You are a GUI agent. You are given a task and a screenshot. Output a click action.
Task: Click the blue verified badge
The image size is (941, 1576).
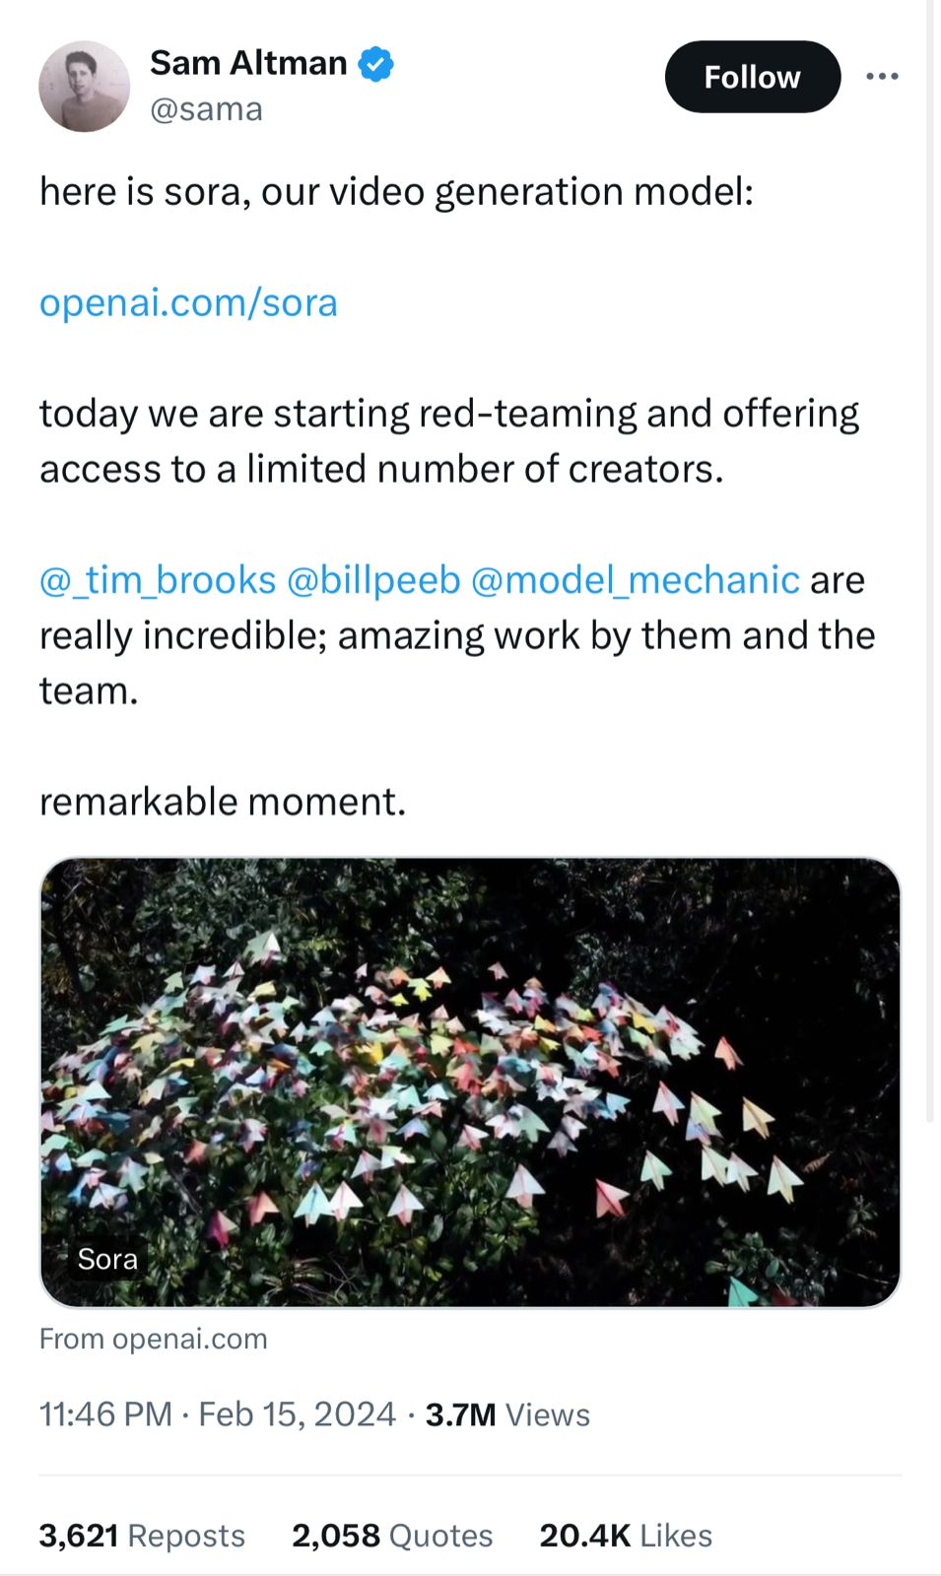375,64
